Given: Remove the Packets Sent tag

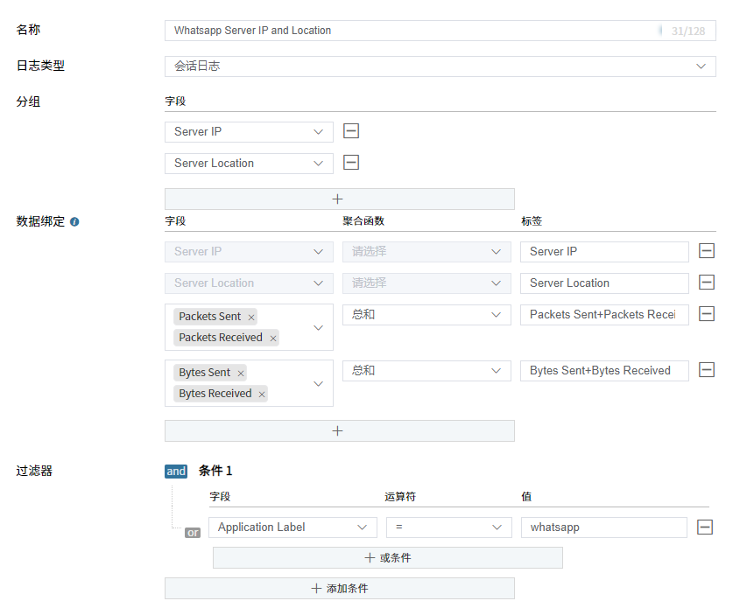Looking at the screenshot, I should [250, 316].
